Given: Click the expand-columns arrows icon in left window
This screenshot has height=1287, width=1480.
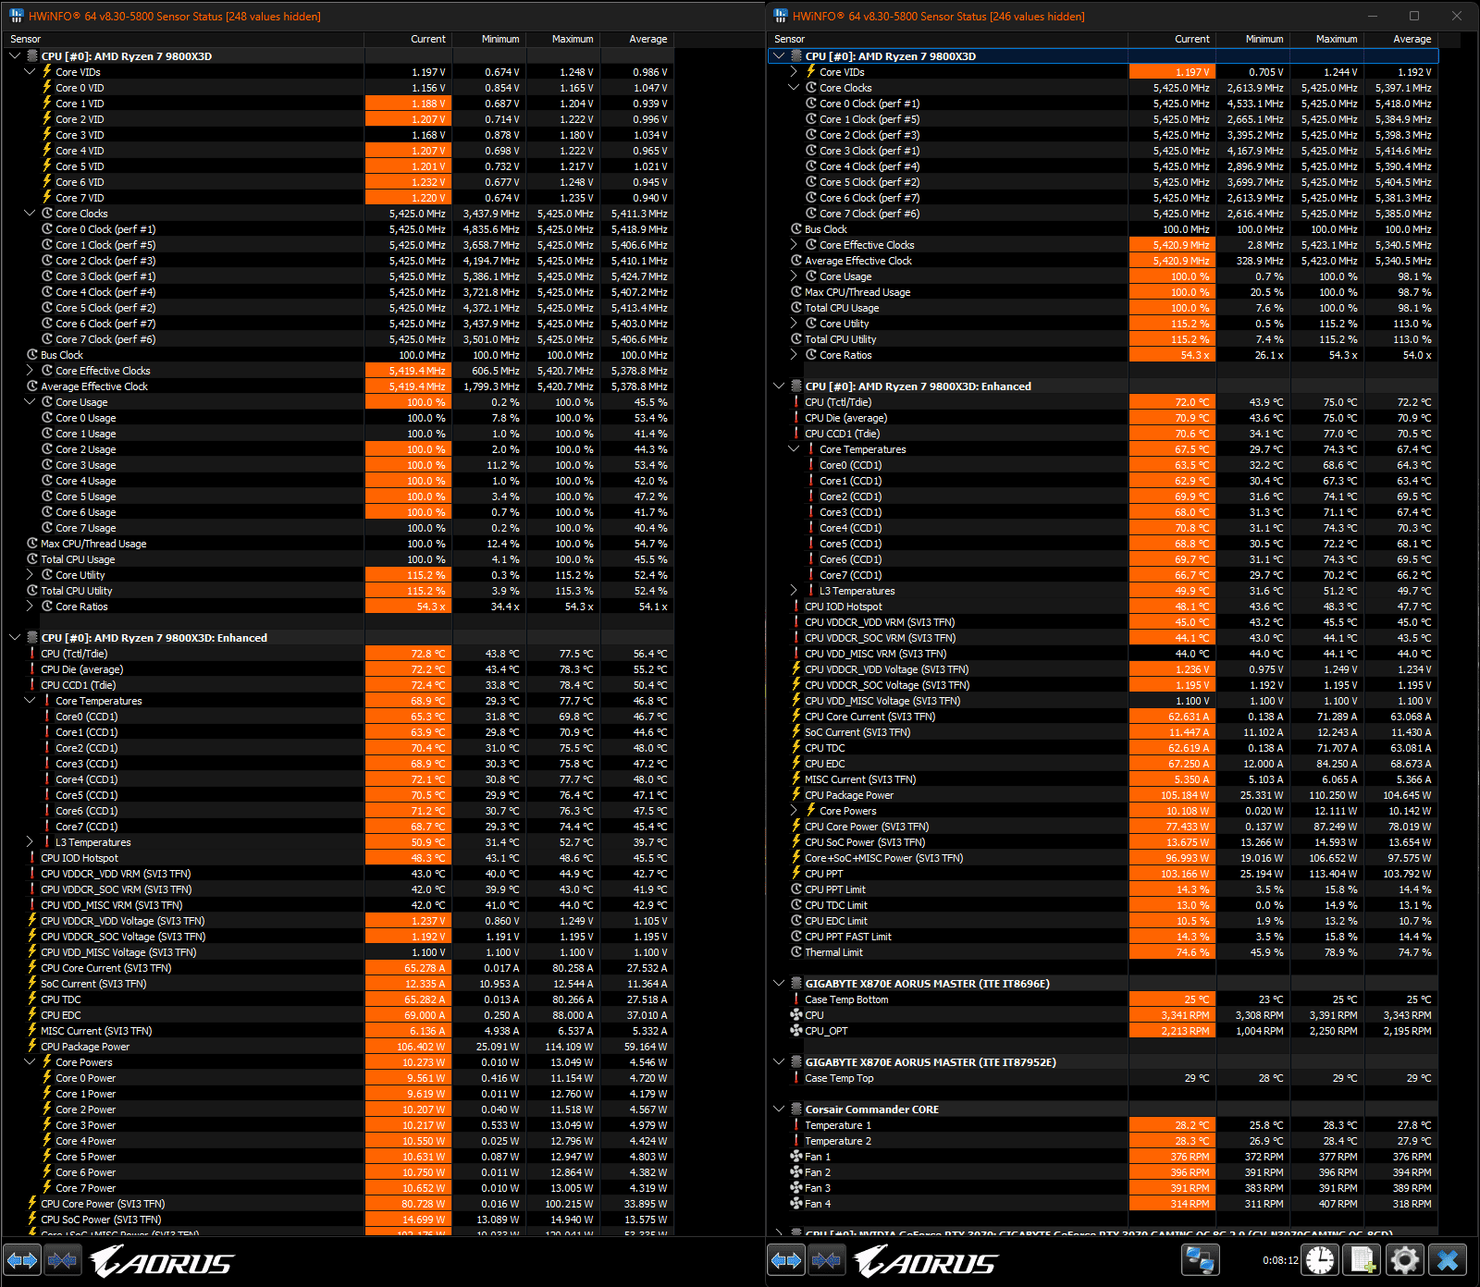Looking at the screenshot, I should tap(22, 1260).
